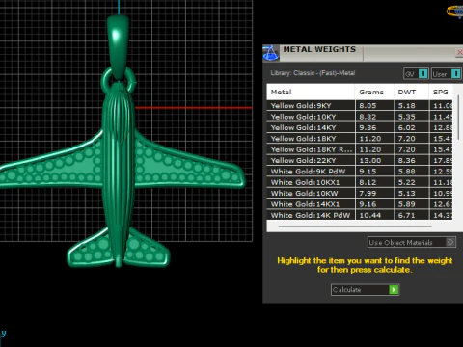Image resolution: width=463 pixels, height=347 pixels.
Task: Select the Yellow Gold:14KY row
Action: [360, 127]
